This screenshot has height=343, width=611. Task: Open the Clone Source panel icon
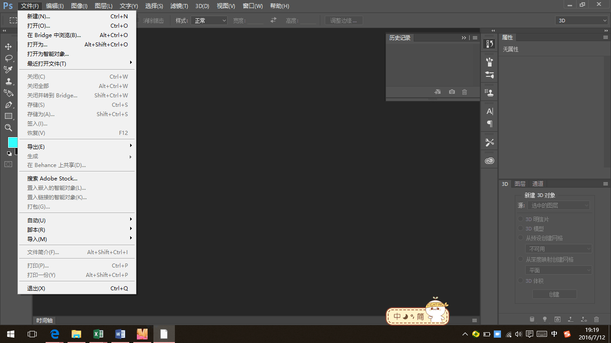(x=490, y=93)
